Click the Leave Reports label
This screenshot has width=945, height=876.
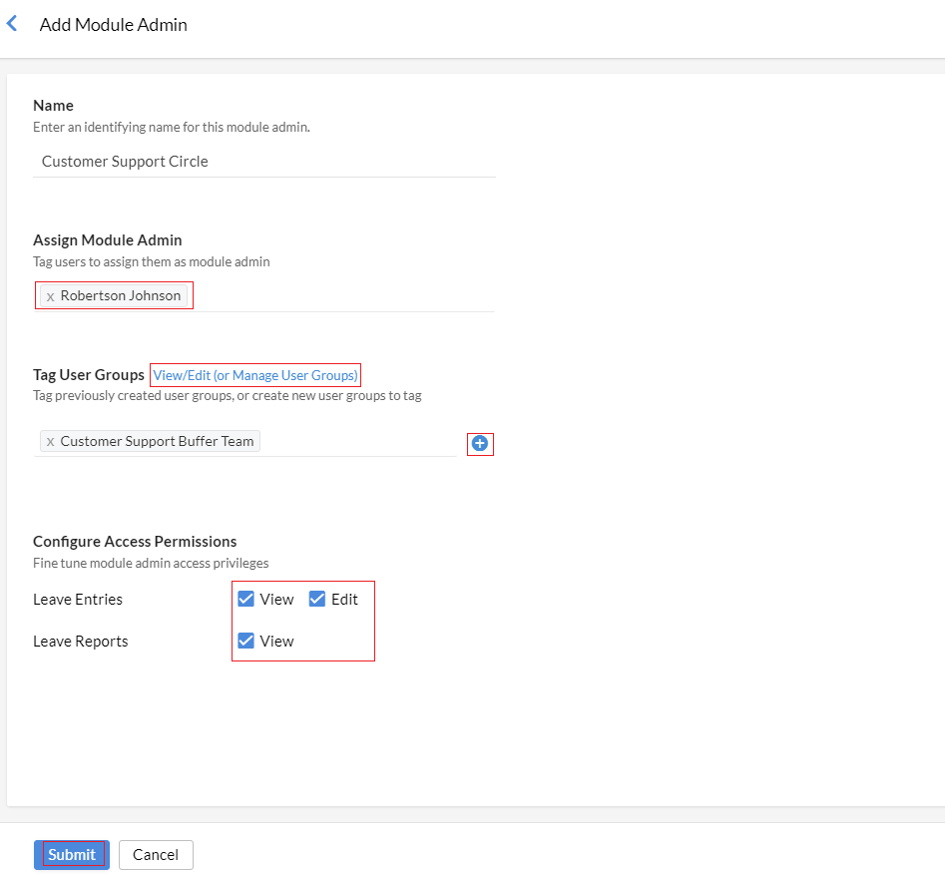81,641
